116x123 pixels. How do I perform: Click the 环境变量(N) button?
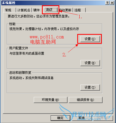pyautogui.click(x=51, y=100)
